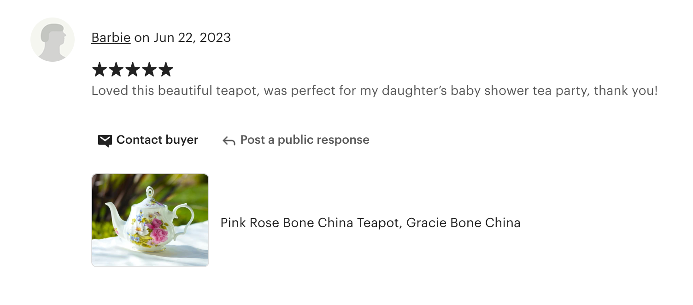Click the fifth rating star
The width and height of the screenshot is (693, 305).
click(x=165, y=70)
